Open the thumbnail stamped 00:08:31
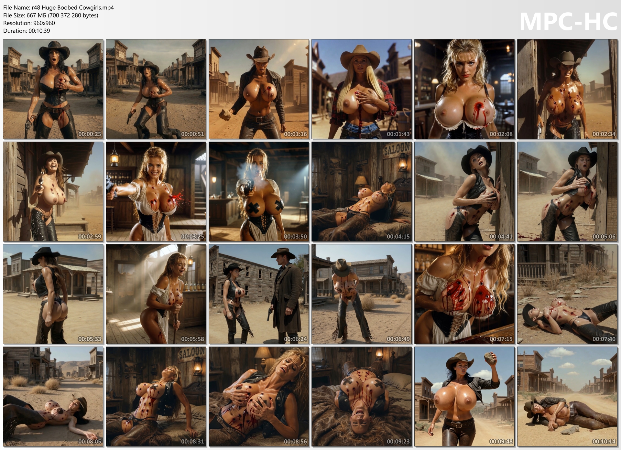The width and height of the screenshot is (621, 450). click(156, 397)
